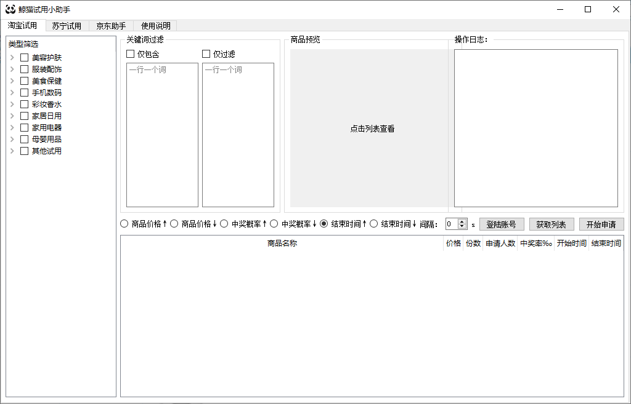Expand the 服装配饰 tree node
631x404 pixels.
click(12, 69)
